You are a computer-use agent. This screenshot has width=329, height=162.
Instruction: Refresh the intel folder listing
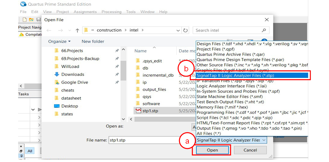click(185, 30)
